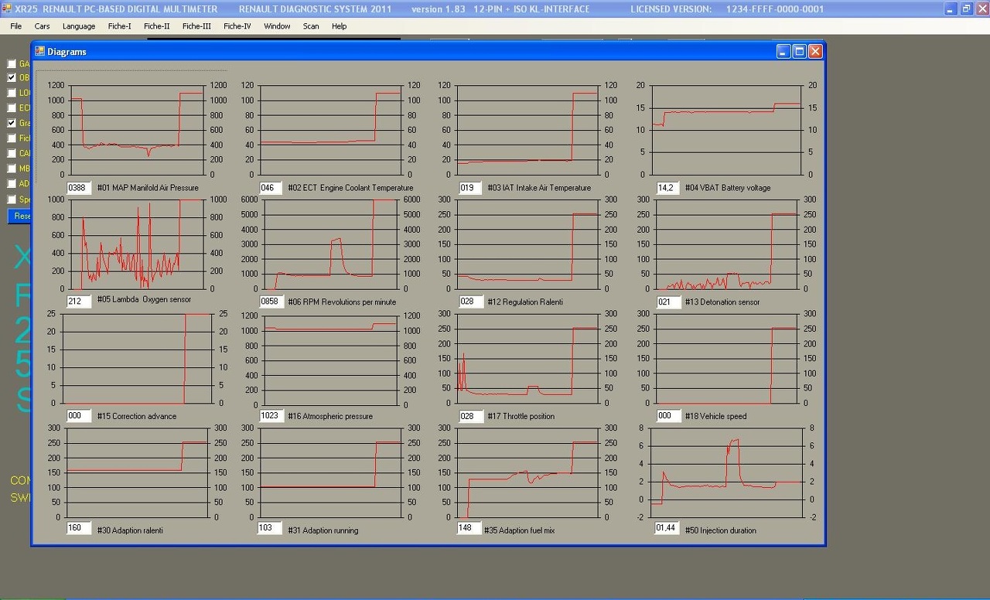
Task: Click the '#30 Adaption ralenti' label
Action: click(130, 530)
